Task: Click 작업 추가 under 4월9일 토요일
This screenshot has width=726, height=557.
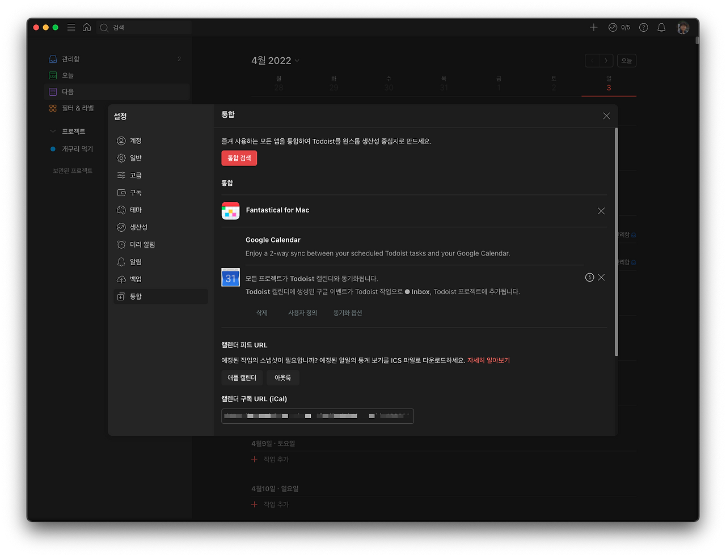Action: [x=271, y=460]
